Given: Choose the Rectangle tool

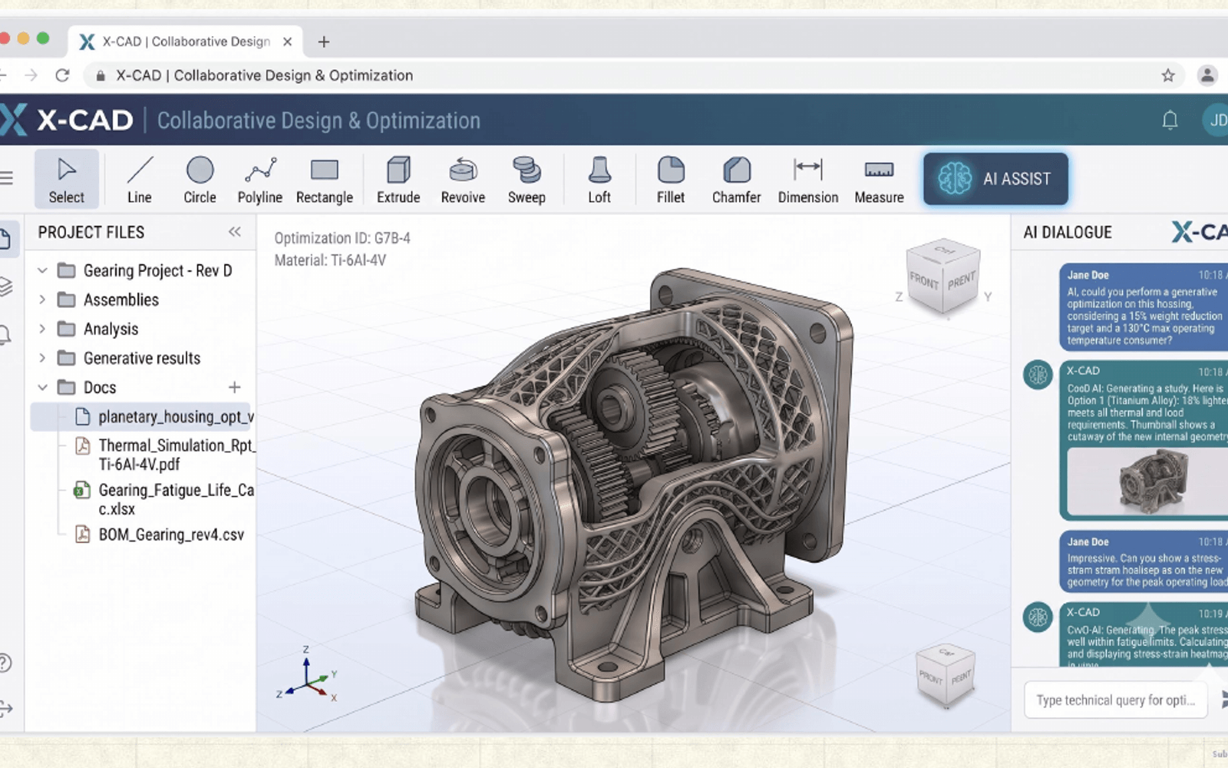Looking at the screenshot, I should tap(325, 179).
